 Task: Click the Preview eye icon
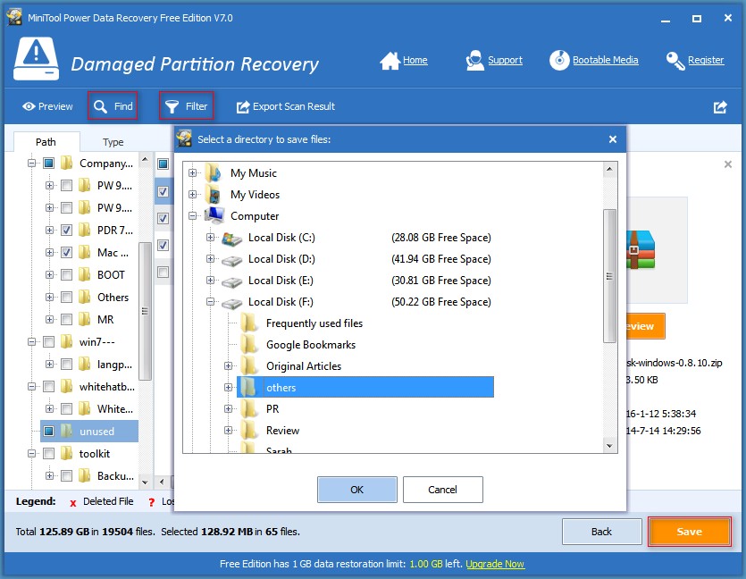point(29,106)
